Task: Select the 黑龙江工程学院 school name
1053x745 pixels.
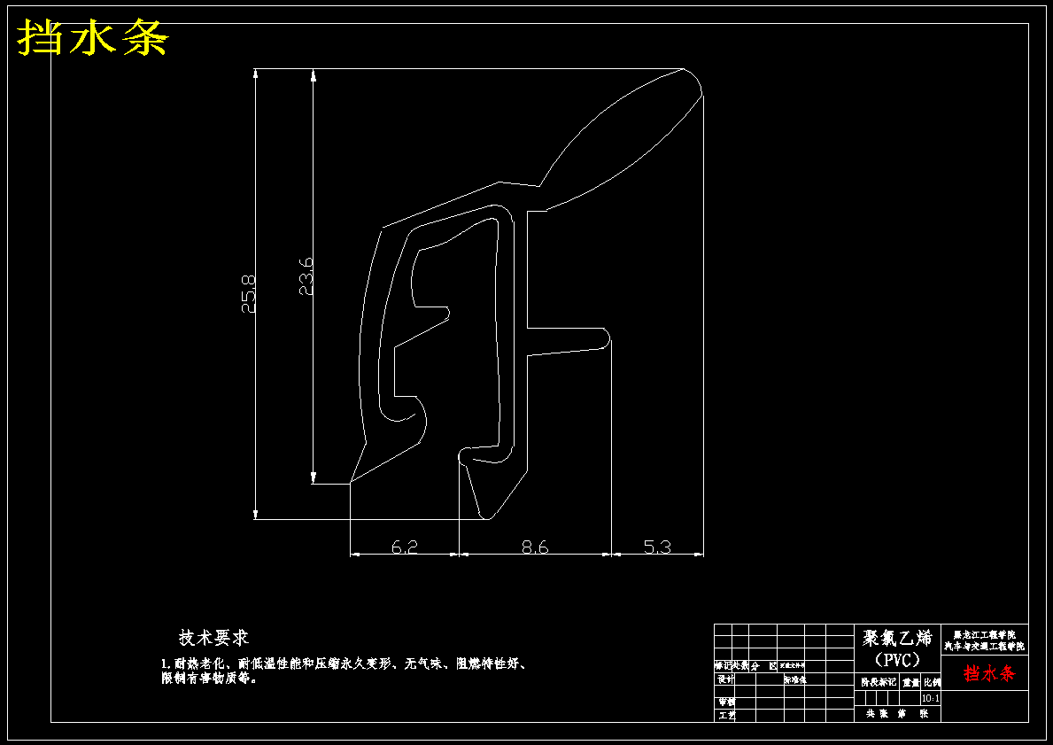Action: coord(985,634)
